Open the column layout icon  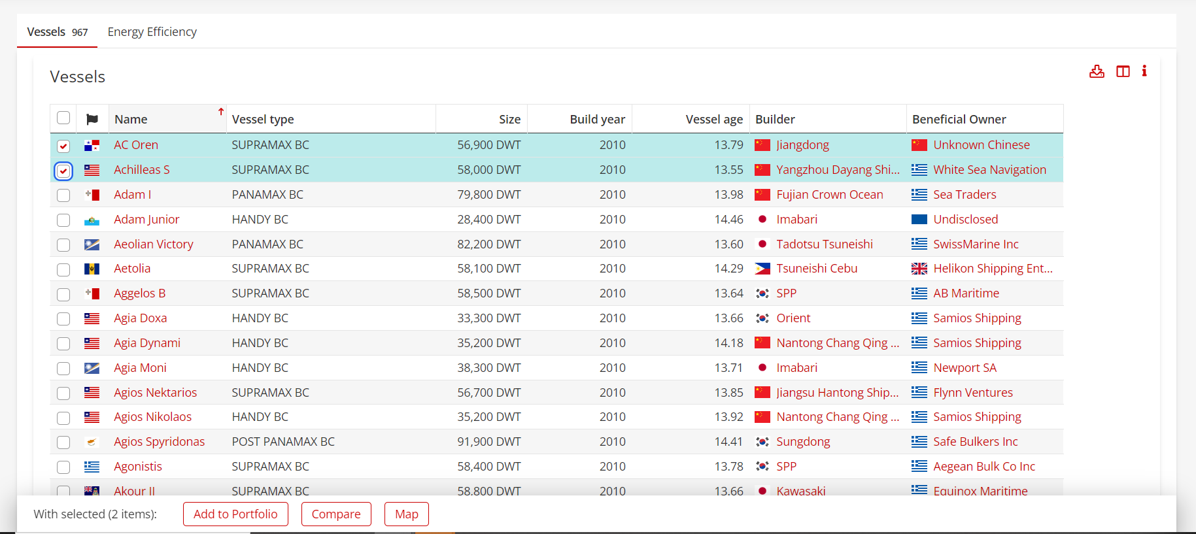point(1123,72)
